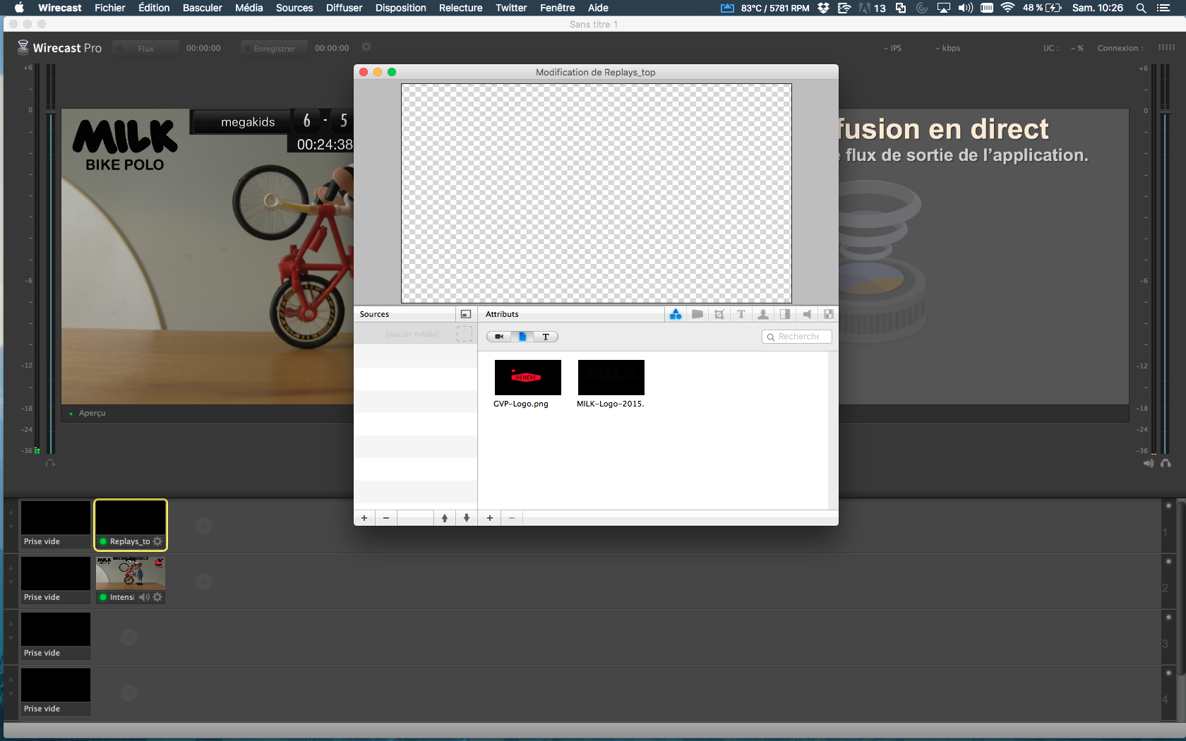The height and width of the screenshot is (741, 1186).
Task: Open the Wi-Fi menu in the menu bar
Action: (1007, 8)
